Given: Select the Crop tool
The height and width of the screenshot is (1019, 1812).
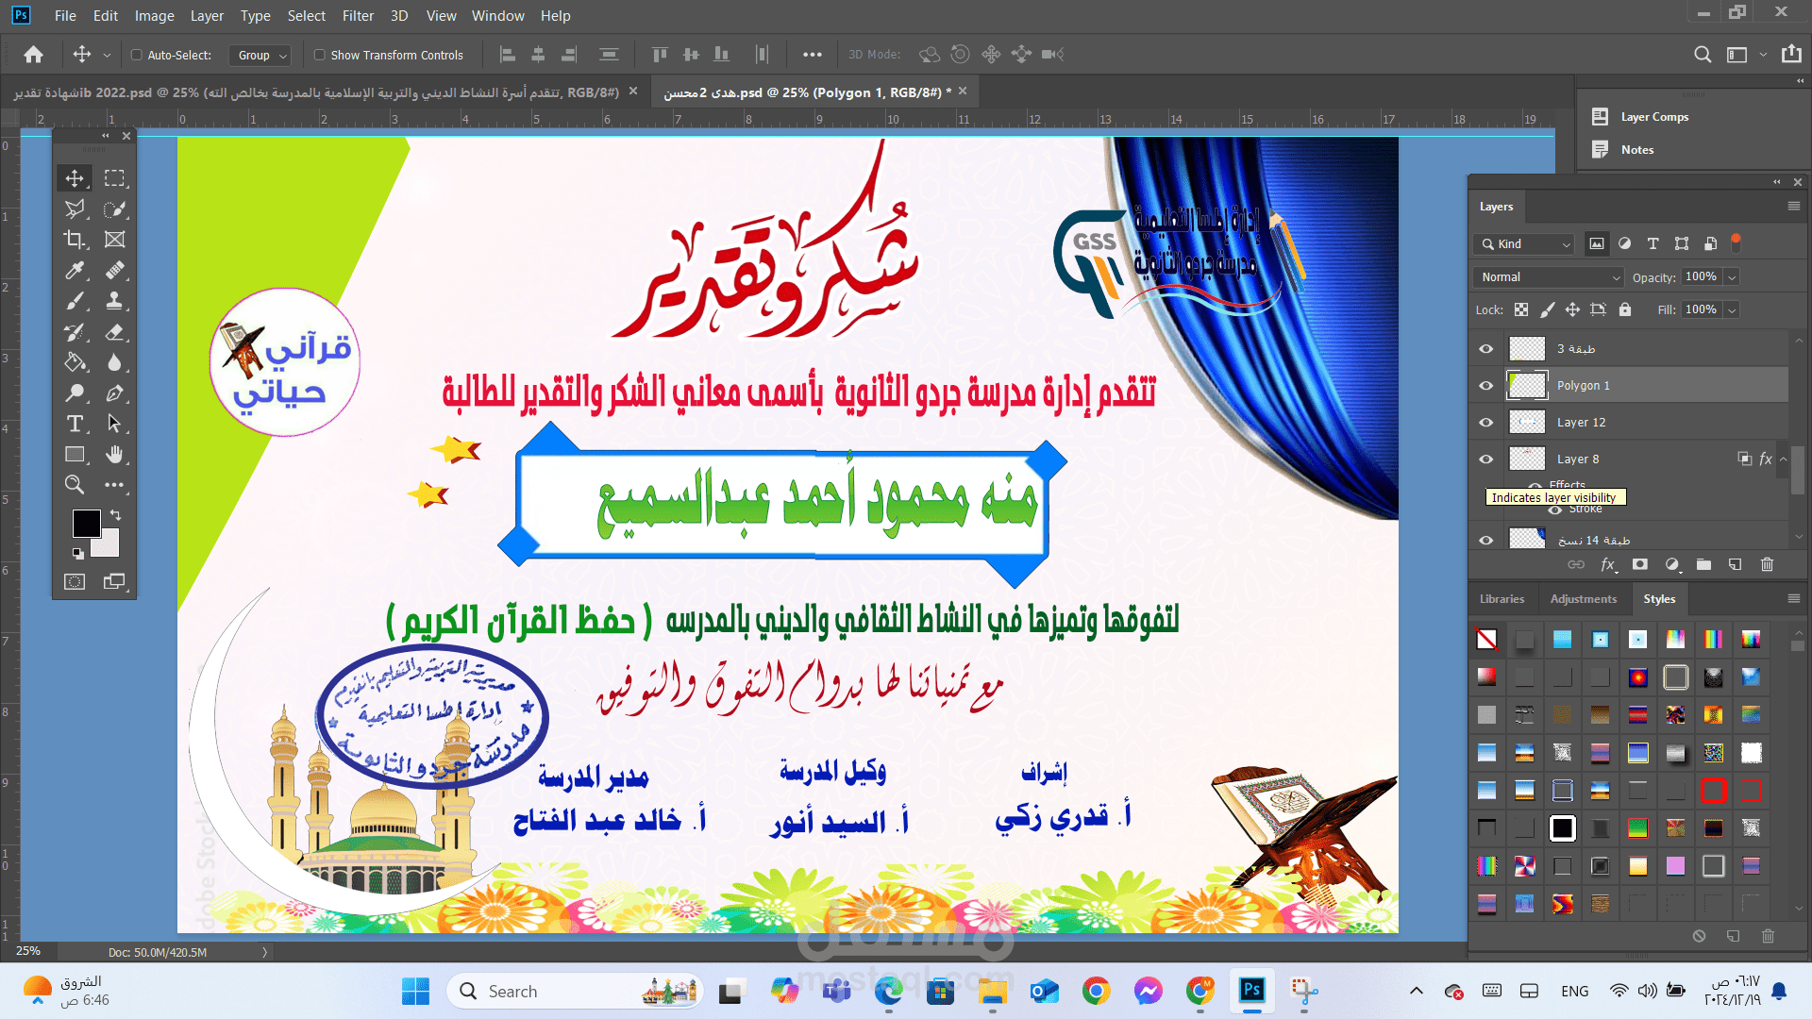Looking at the screenshot, I should (75, 240).
